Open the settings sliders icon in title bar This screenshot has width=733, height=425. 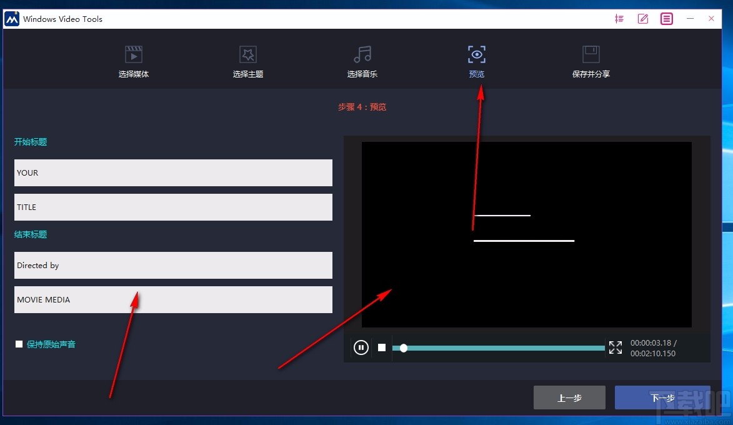click(619, 18)
